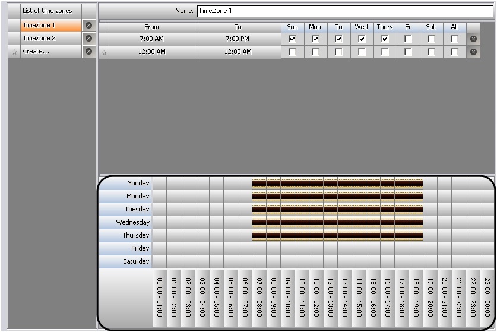Click the Name field containing TimeZone 1
The image size is (497, 332).
344,11
